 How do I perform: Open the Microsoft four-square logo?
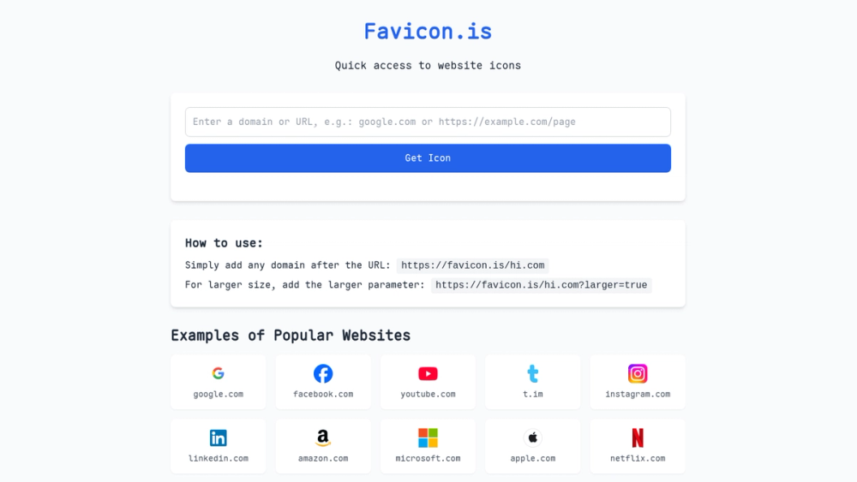[428, 437]
